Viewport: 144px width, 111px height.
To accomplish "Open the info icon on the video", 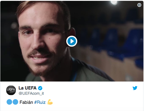I will pyautogui.click(x=139, y=5).
